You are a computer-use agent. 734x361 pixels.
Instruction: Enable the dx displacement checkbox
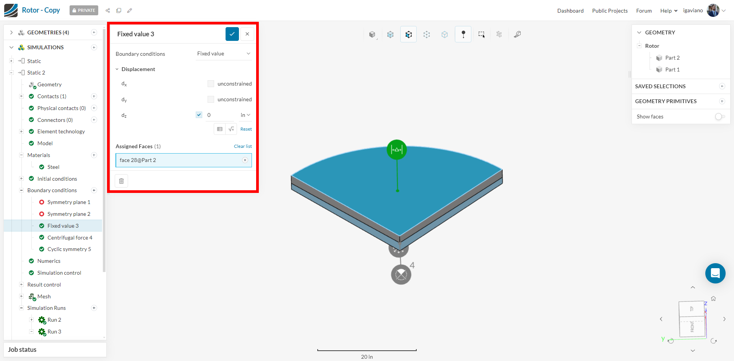click(x=211, y=84)
